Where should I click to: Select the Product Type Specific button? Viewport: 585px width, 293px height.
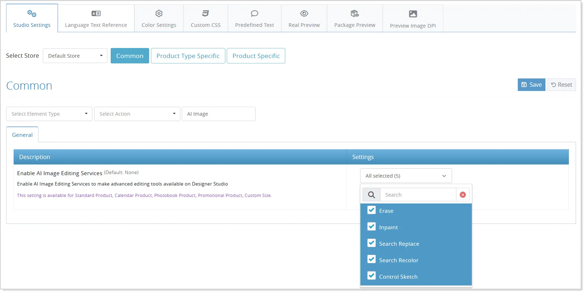(x=188, y=56)
